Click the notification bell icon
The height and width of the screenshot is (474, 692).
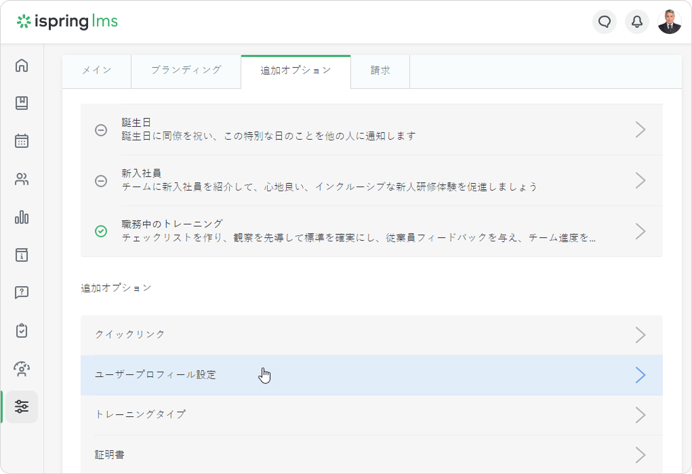636,22
